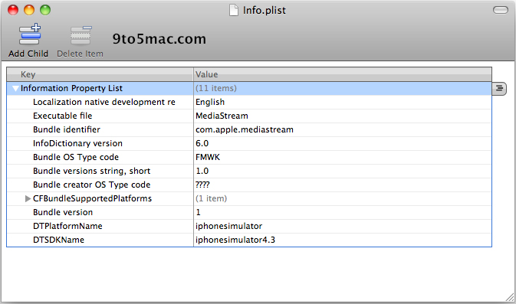Click the English localization value
Screen dimensions: 516x304
click(210, 102)
